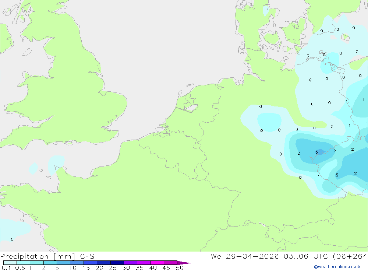Click the legend label 25
The image size is (368, 270).
coord(113,268)
